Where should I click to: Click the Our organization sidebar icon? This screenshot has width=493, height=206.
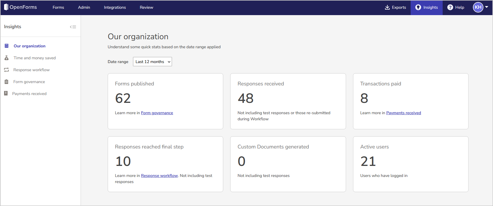point(6,46)
